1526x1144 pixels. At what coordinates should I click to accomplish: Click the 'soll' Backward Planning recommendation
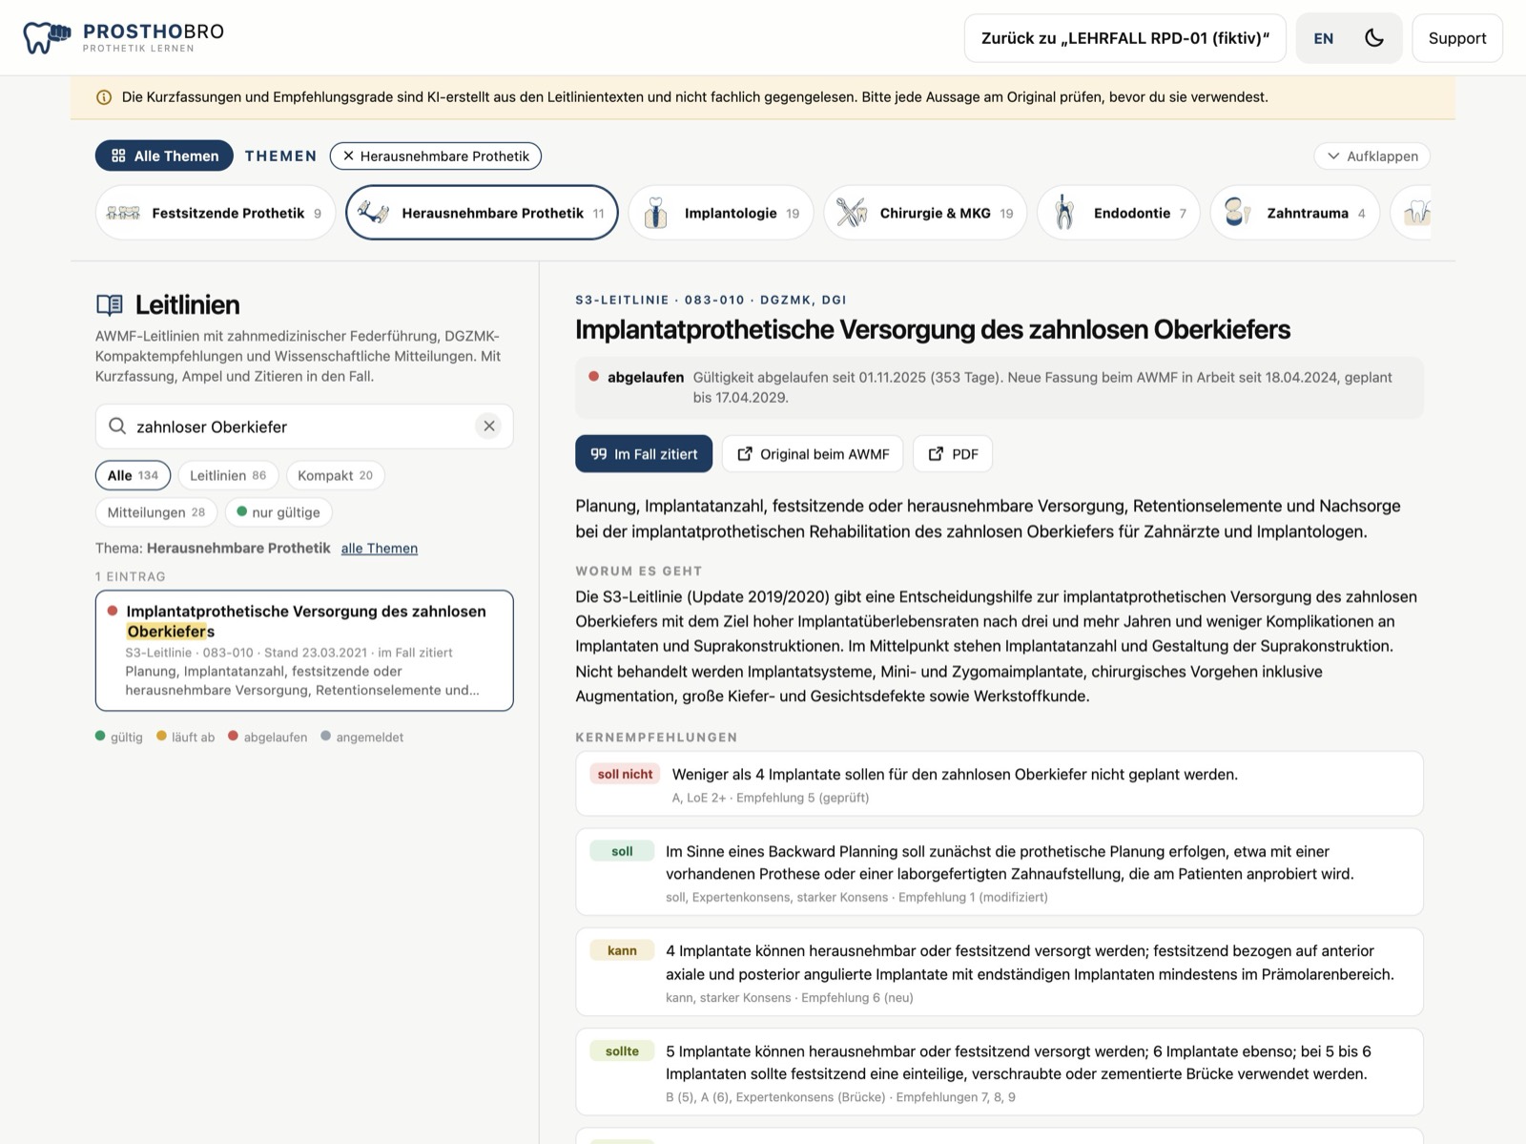(x=1000, y=872)
